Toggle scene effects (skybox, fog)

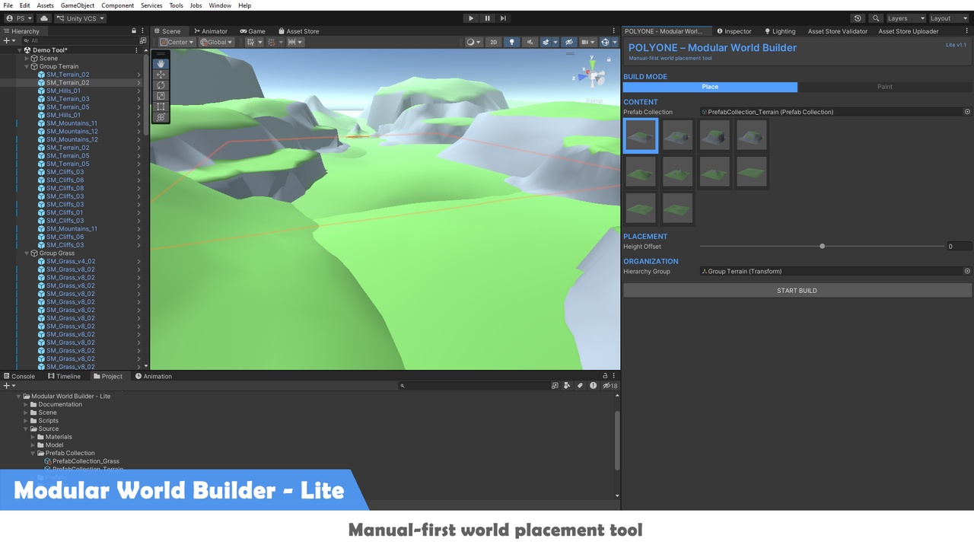(546, 42)
